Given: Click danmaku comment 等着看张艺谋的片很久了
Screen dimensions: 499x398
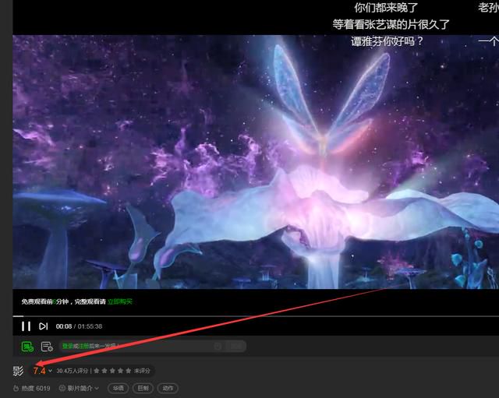Looking at the screenshot, I should (391, 24).
